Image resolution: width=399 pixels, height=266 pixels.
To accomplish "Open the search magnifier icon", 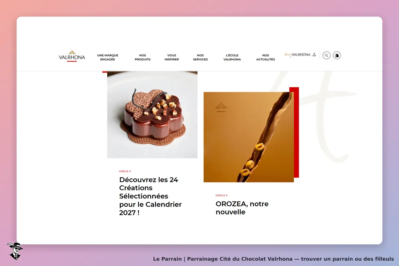I will (x=327, y=56).
